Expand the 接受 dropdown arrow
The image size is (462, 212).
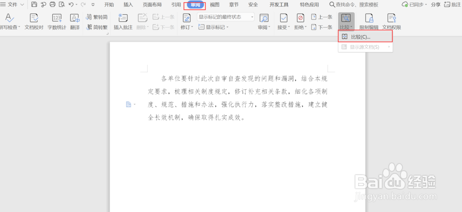(x=289, y=27)
